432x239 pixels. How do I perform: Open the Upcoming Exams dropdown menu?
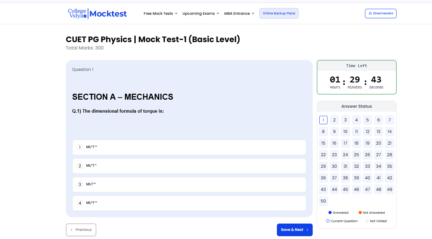201,13
